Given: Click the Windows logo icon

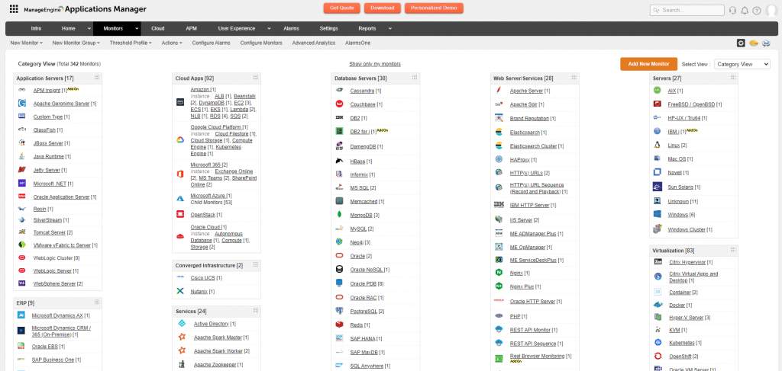Looking at the screenshot, I should [x=658, y=214].
